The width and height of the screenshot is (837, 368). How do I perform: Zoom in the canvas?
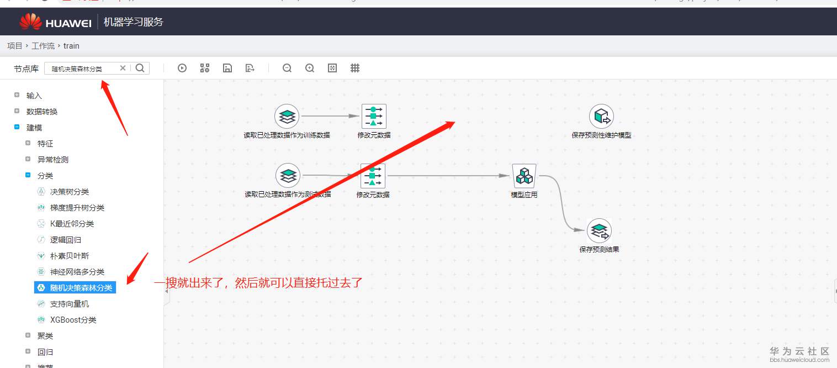tap(310, 68)
